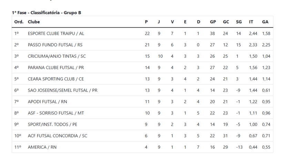Click the GC column header

point(226,22)
